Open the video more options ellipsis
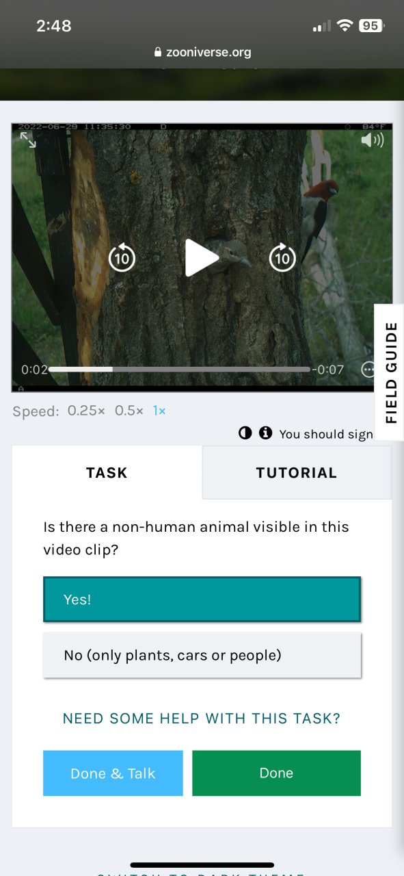Screen dimensions: 404x876 pyautogui.click(x=368, y=370)
